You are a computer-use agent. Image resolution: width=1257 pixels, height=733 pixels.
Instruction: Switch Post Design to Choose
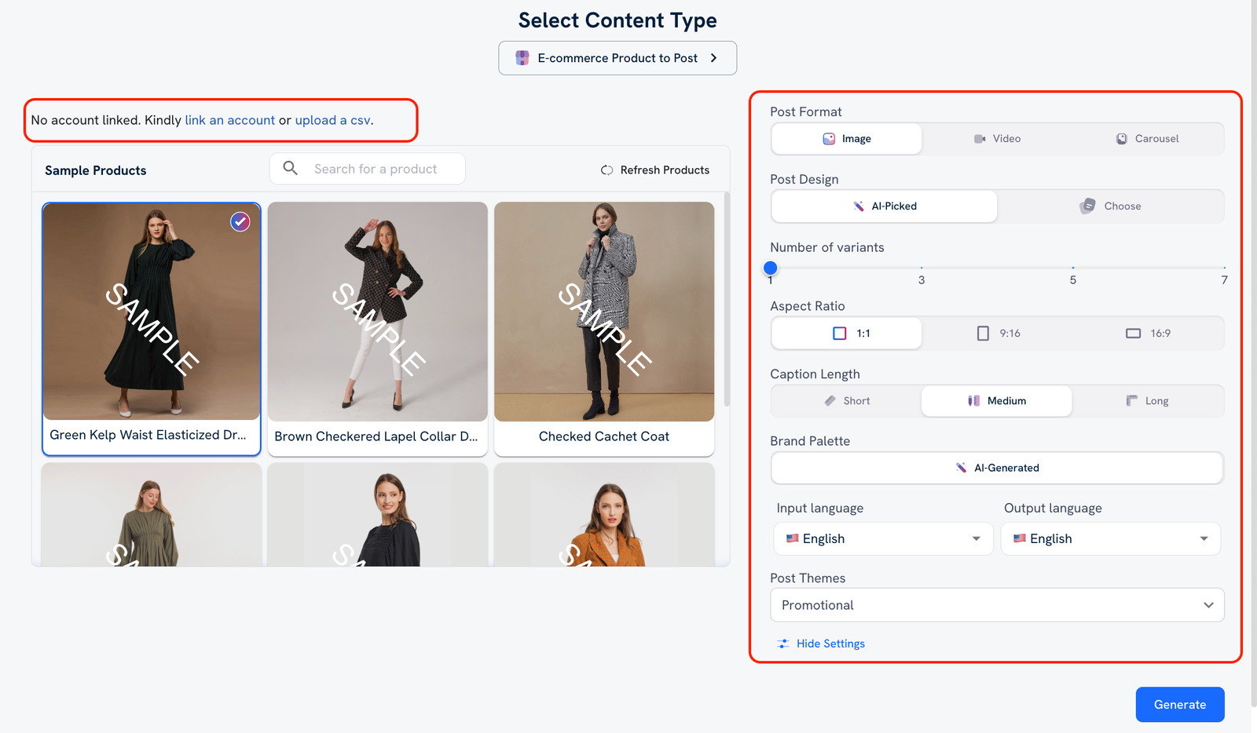click(x=1112, y=206)
